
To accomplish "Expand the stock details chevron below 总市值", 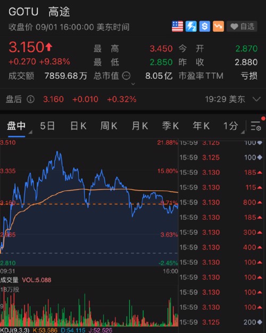I will [133, 84].
